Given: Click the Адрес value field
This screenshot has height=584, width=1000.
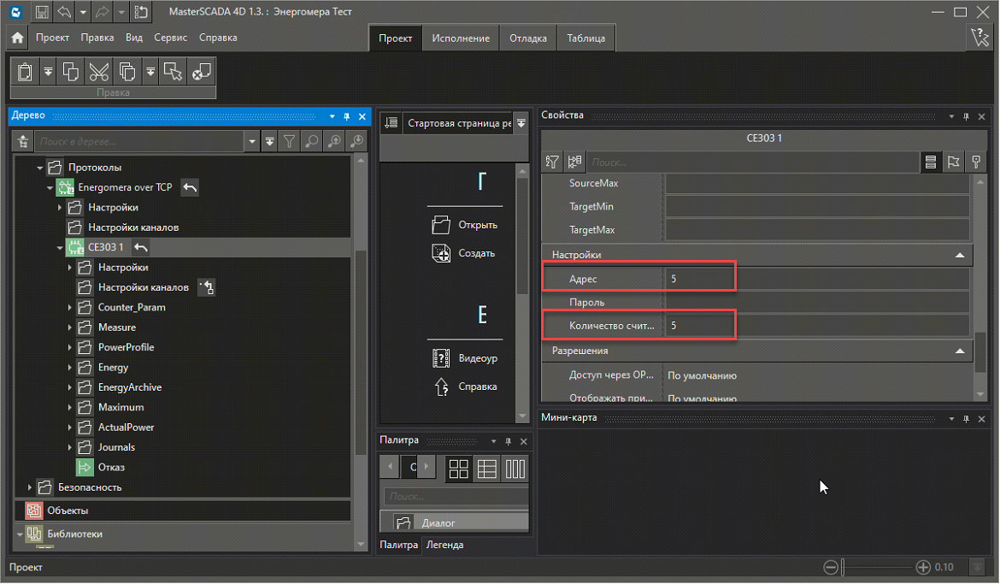Looking at the screenshot, I should [x=816, y=279].
